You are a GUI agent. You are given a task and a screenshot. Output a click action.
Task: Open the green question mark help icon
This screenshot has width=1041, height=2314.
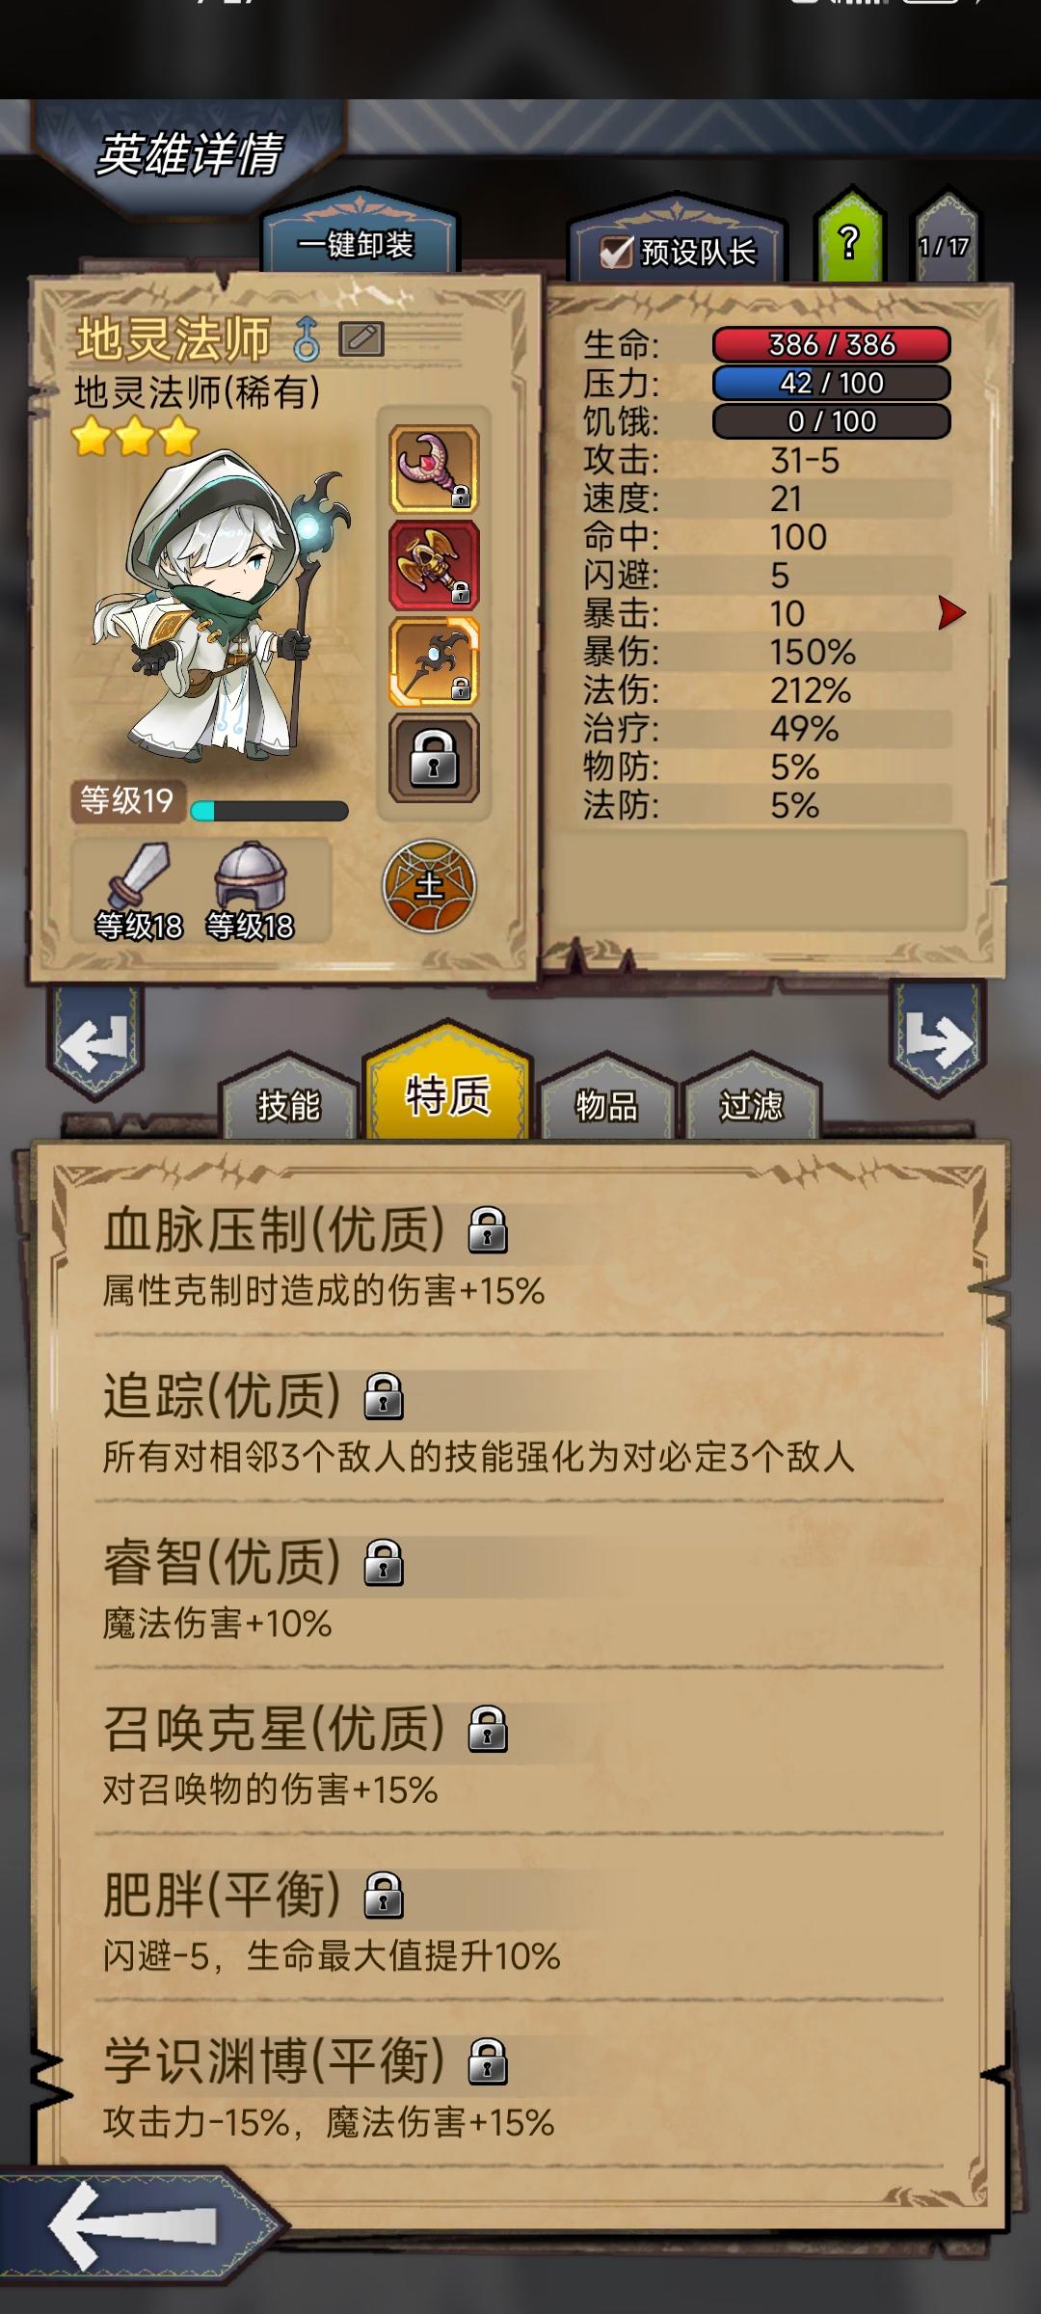(849, 239)
